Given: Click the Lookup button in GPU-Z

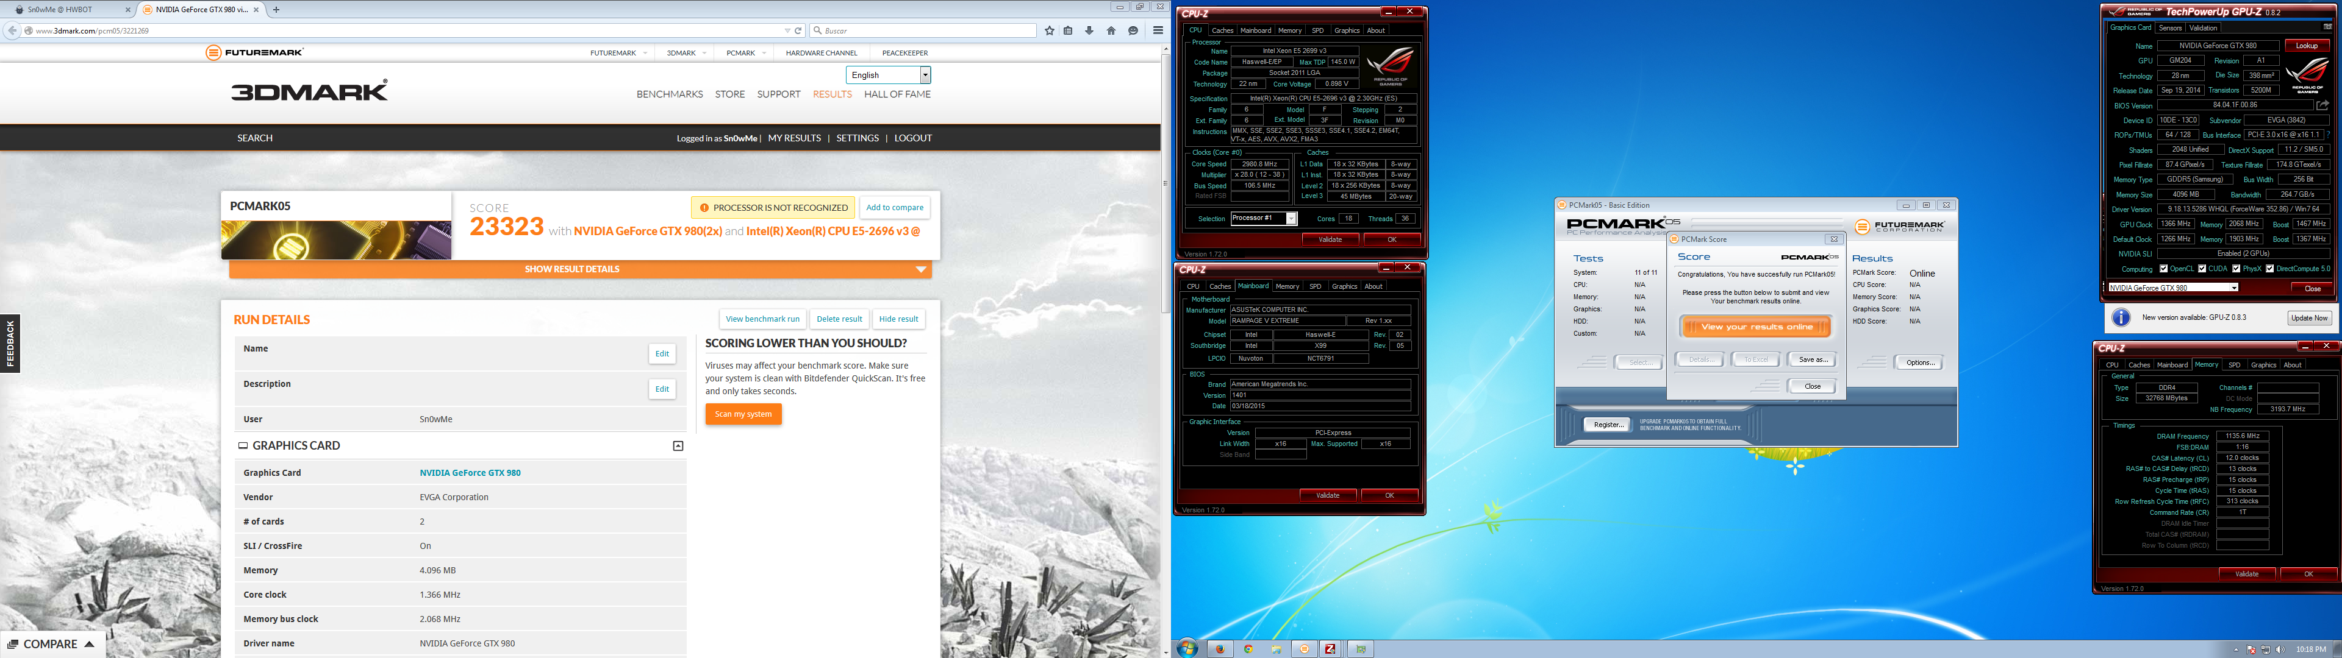Looking at the screenshot, I should tap(2307, 46).
